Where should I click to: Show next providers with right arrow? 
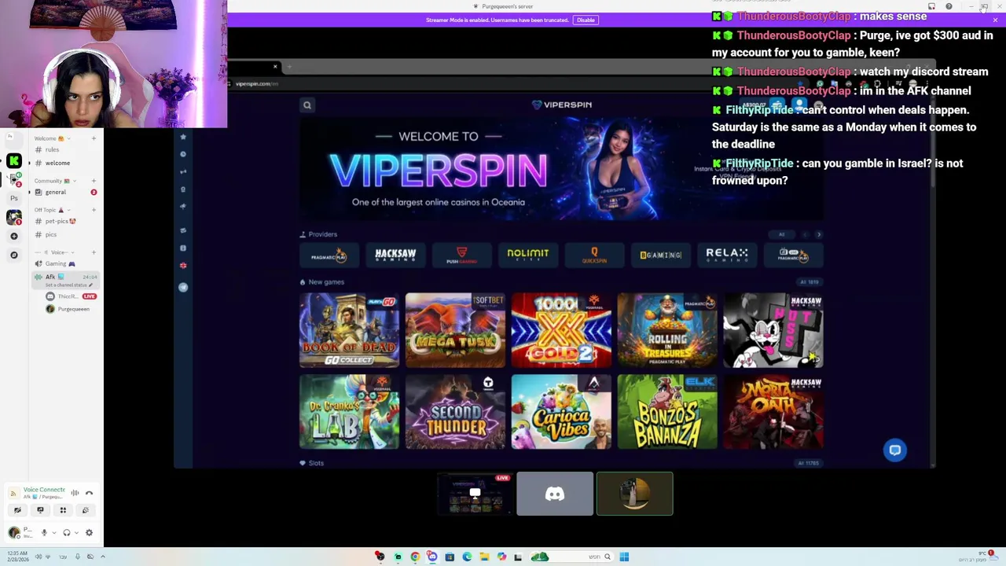click(x=818, y=234)
